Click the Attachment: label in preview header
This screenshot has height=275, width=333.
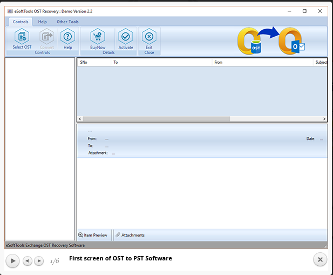click(x=98, y=153)
